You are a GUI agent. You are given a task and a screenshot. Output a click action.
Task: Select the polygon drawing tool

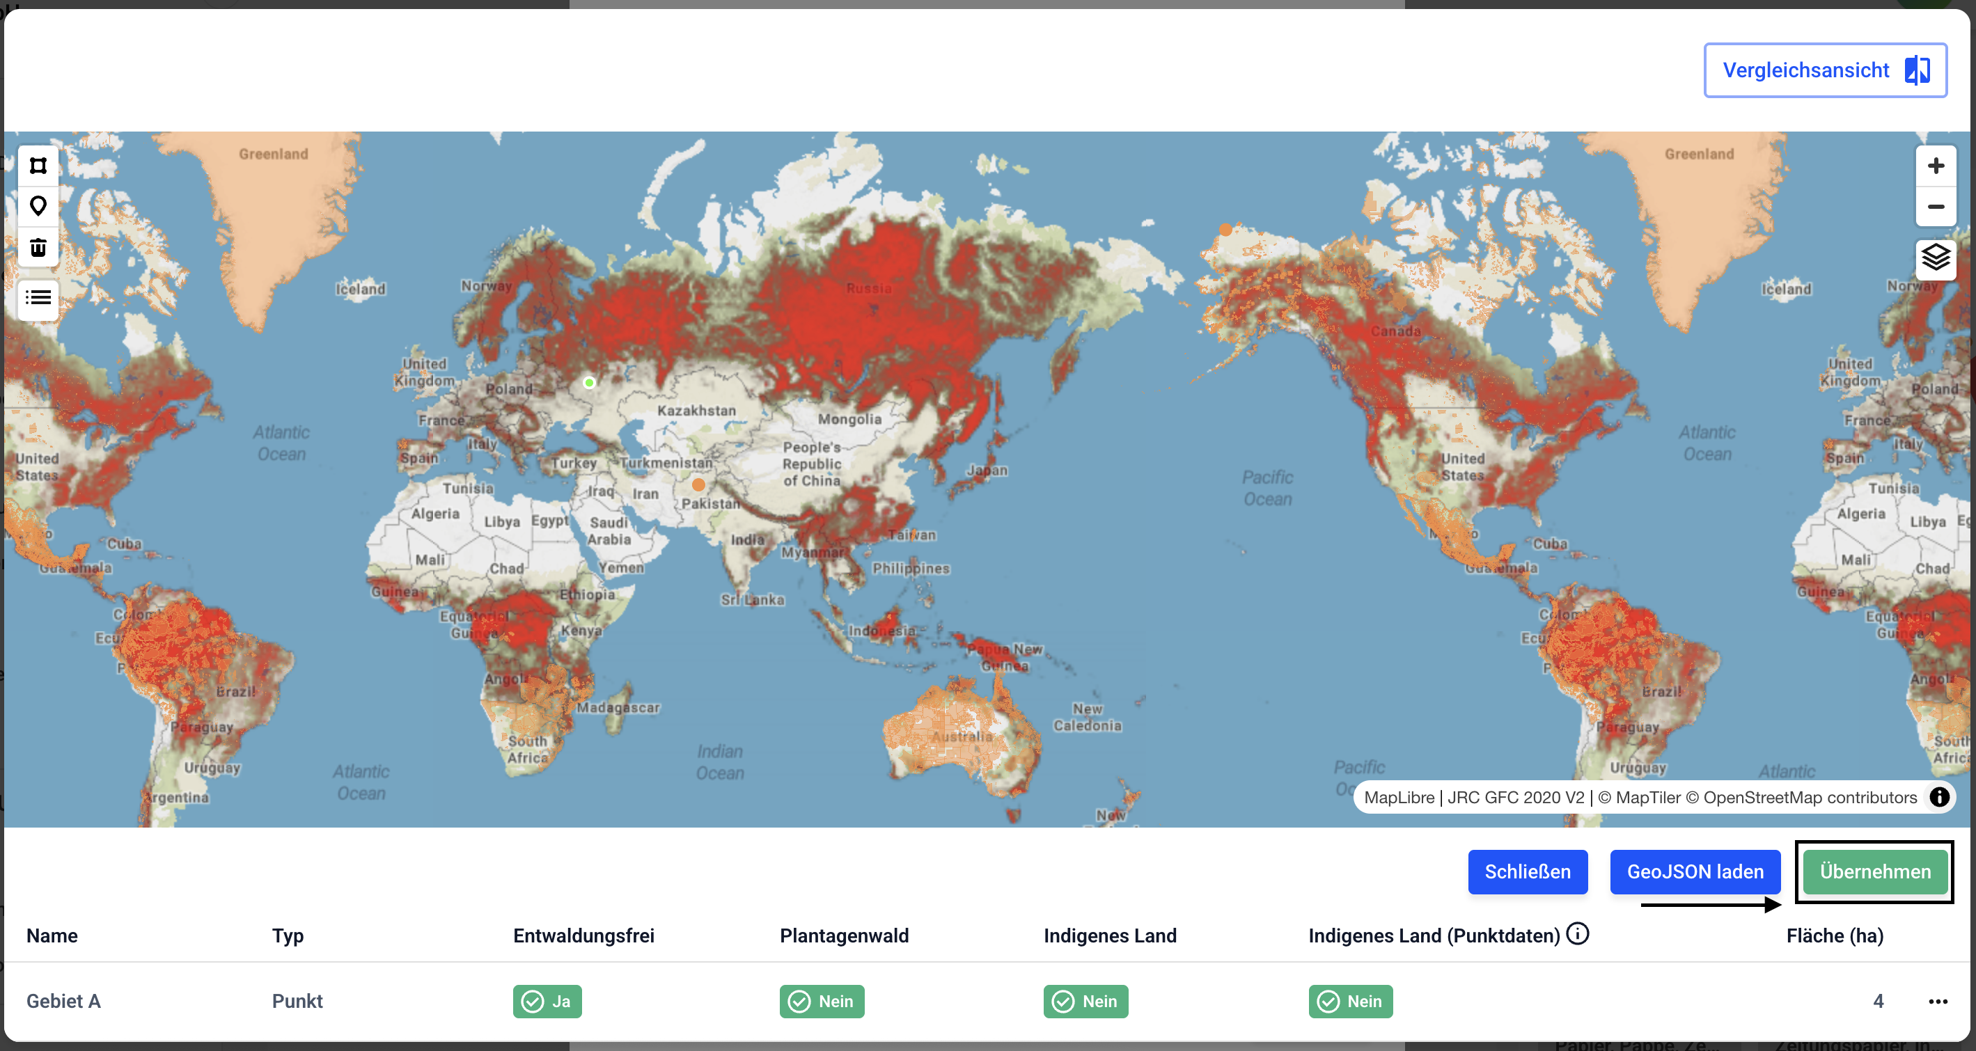pyautogui.click(x=38, y=166)
